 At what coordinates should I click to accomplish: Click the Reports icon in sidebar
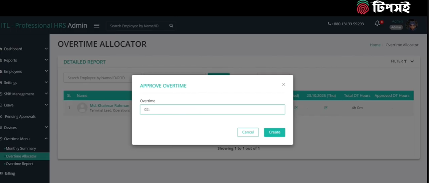coord(1,60)
